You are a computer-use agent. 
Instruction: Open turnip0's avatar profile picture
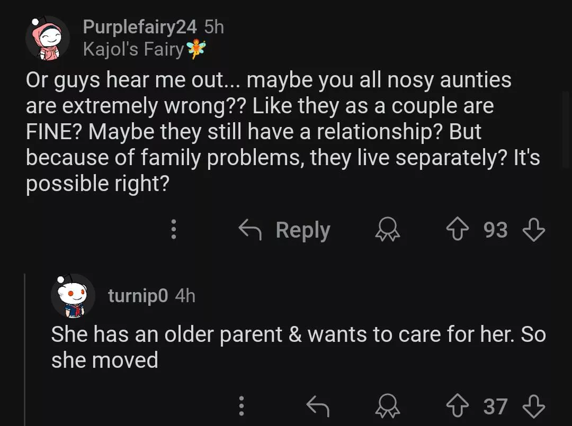73,296
